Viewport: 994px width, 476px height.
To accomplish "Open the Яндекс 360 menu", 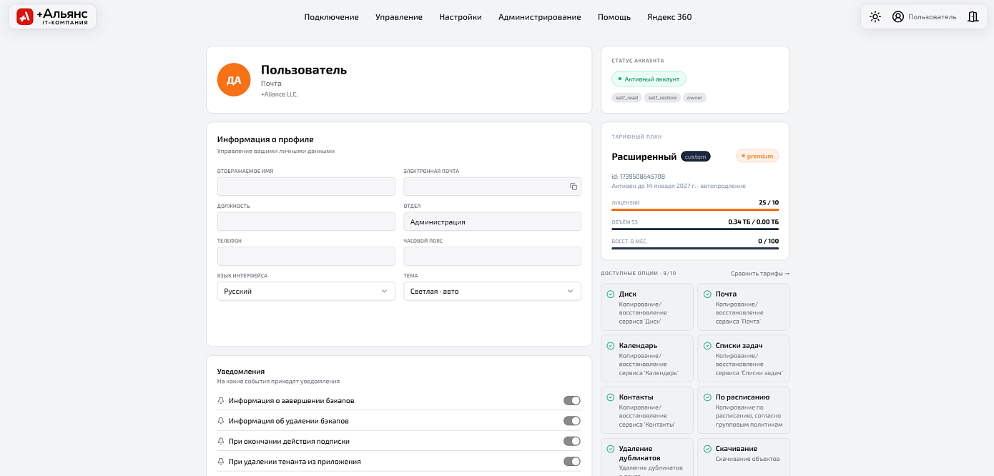I will pyautogui.click(x=669, y=17).
